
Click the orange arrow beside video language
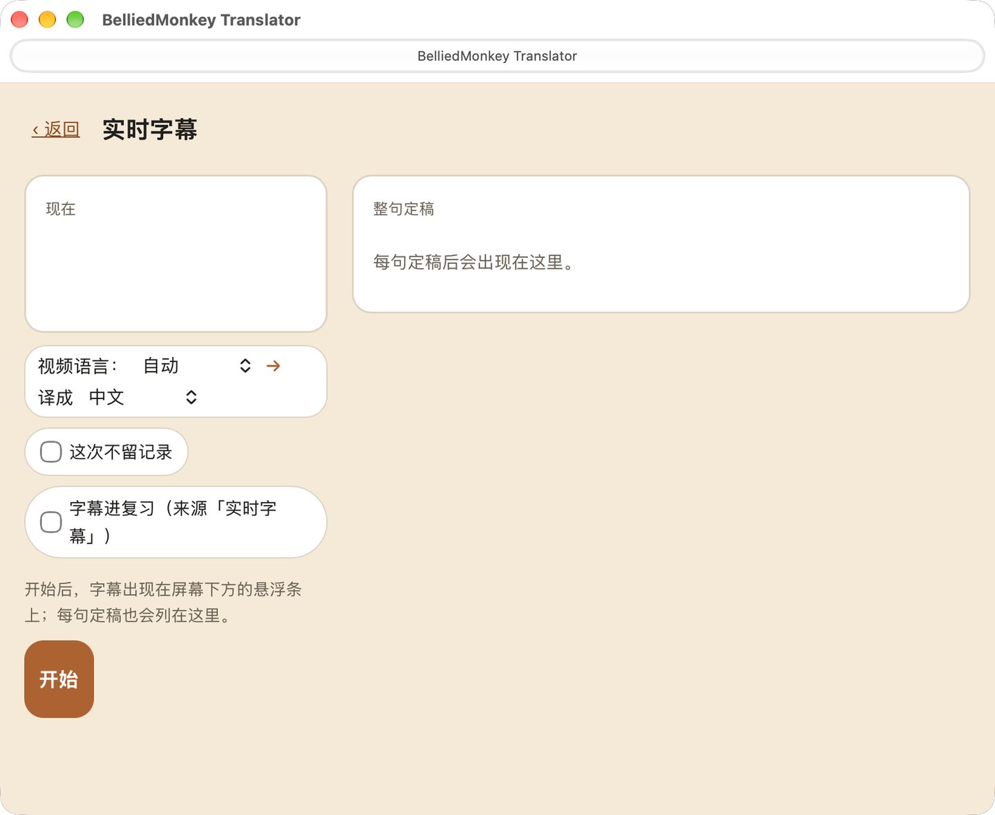point(274,366)
